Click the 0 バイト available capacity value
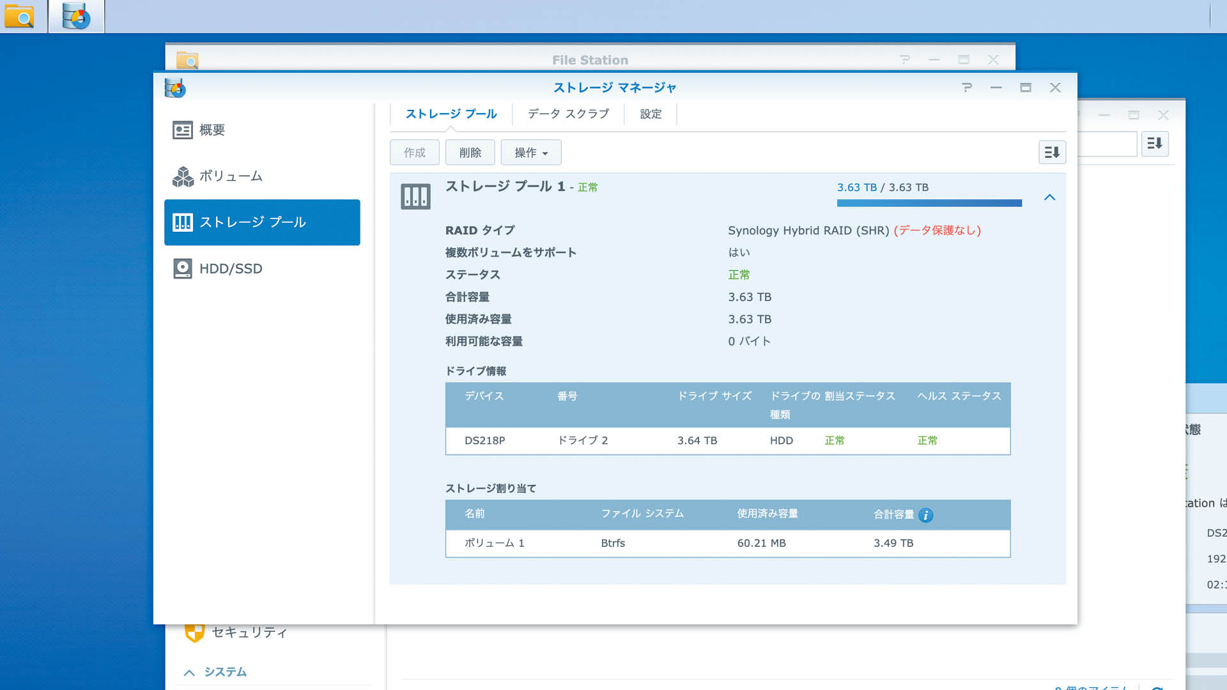The height and width of the screenshot is (690, 1227). pos(750,342)
